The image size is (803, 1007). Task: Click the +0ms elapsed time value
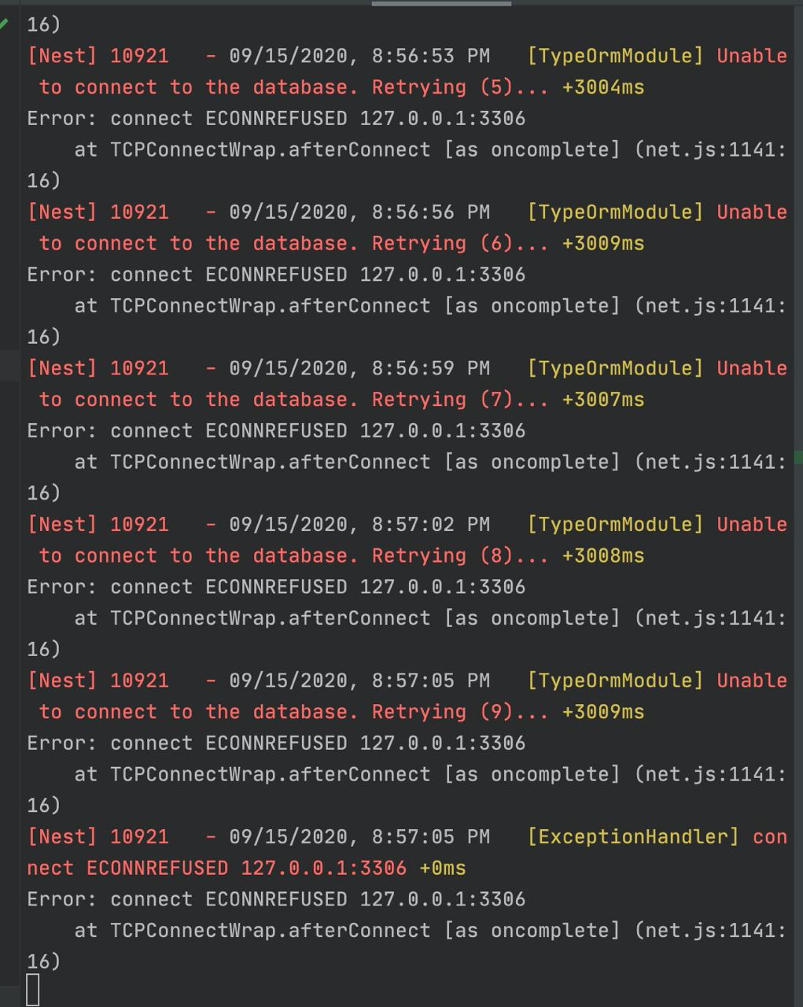(x=443, y=869)
